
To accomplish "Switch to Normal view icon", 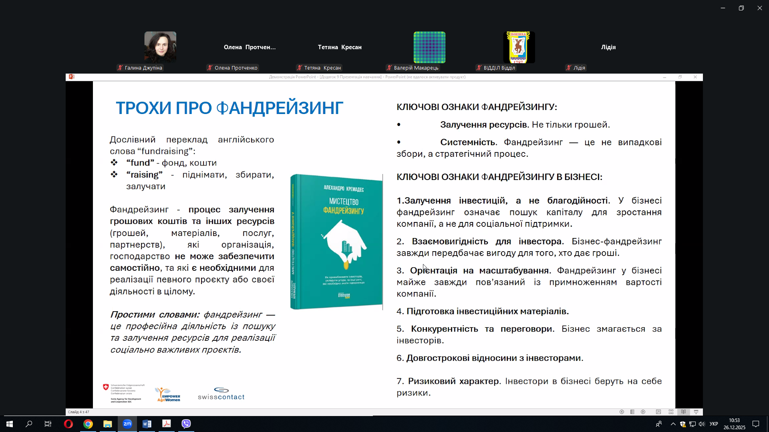I will tap(658, 412).
